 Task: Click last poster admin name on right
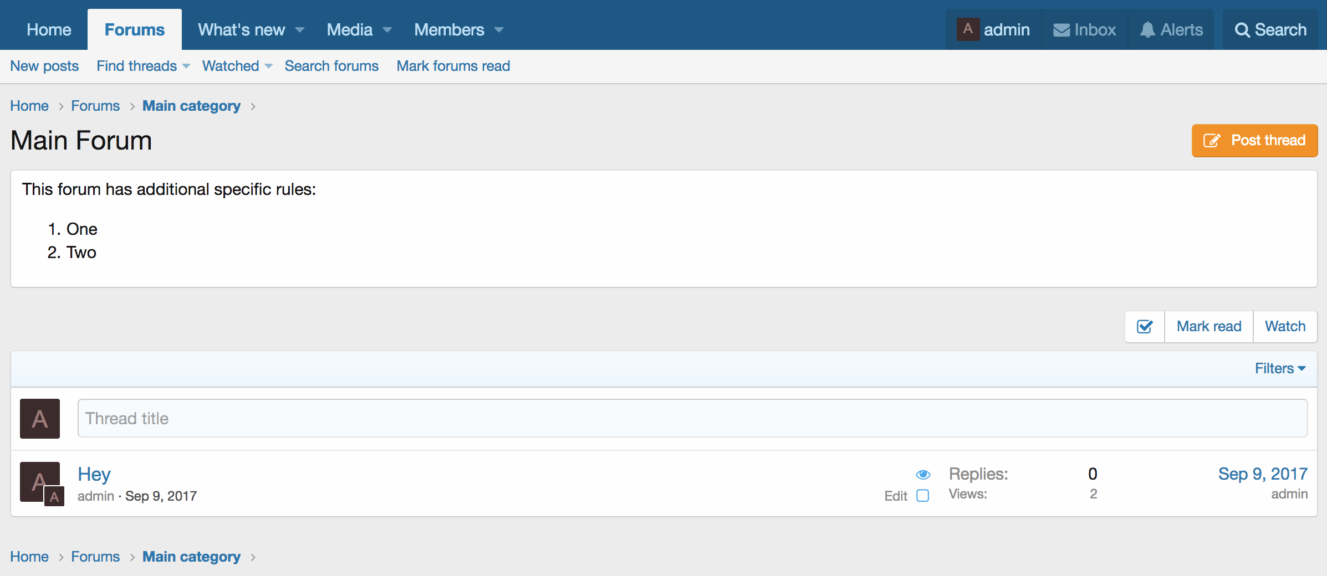click(1289, 494)
